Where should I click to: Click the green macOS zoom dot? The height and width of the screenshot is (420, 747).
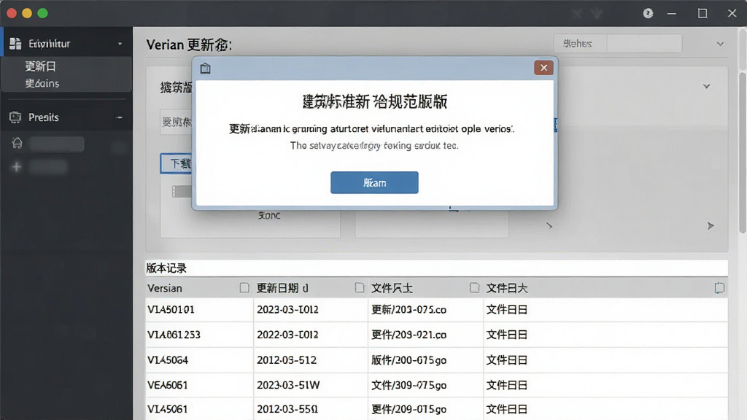pos(43,13)
